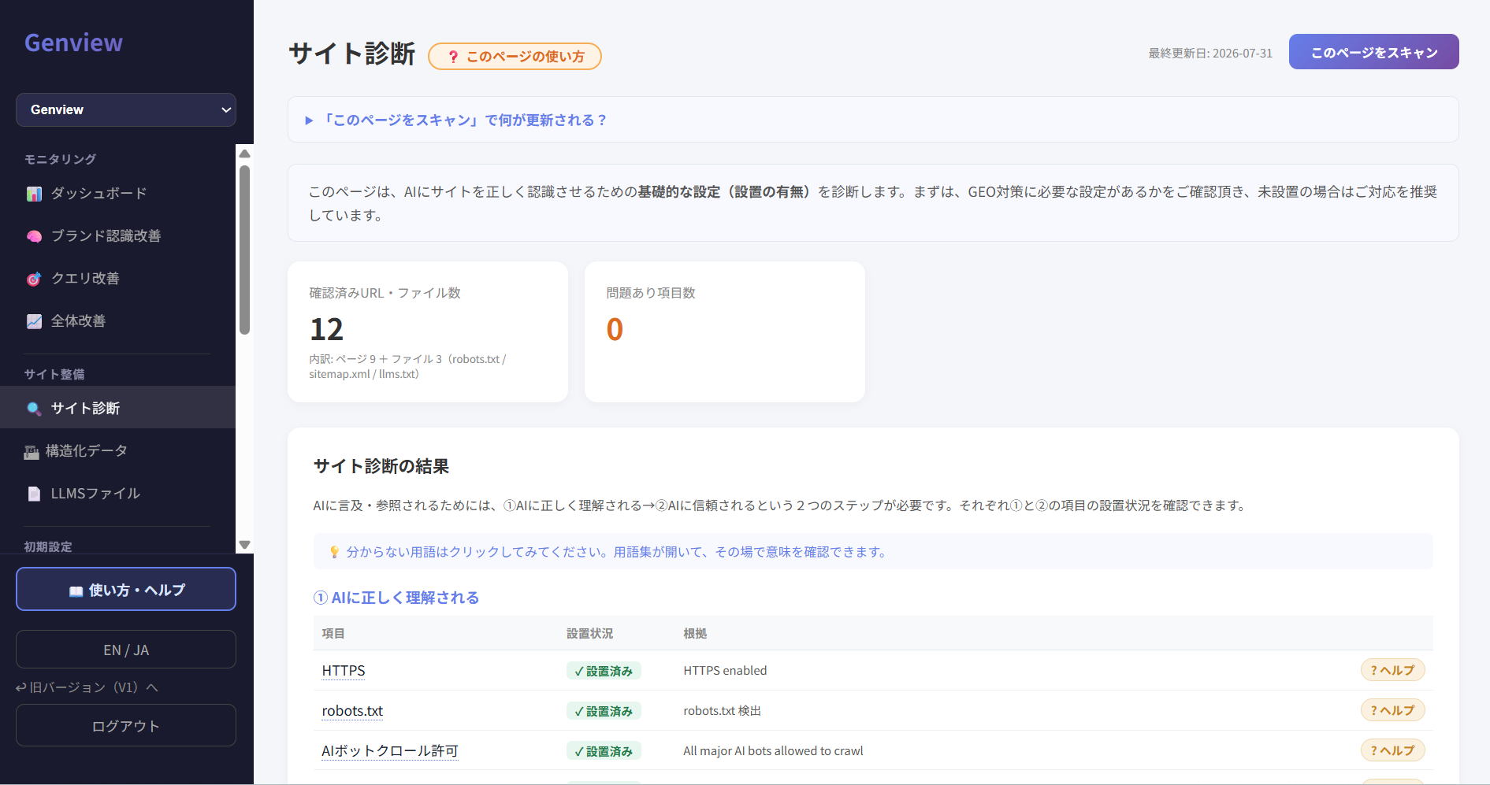Click the 設置状況 column header

589,633
